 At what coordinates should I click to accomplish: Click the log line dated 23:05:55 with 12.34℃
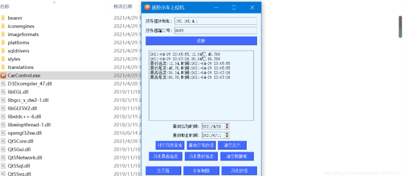(x=185, y=54)
